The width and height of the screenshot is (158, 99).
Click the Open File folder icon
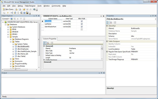(x=24, y=10)
